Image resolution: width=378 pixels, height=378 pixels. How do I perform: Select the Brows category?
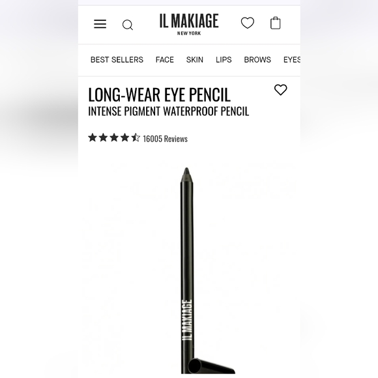click(257, 59)
